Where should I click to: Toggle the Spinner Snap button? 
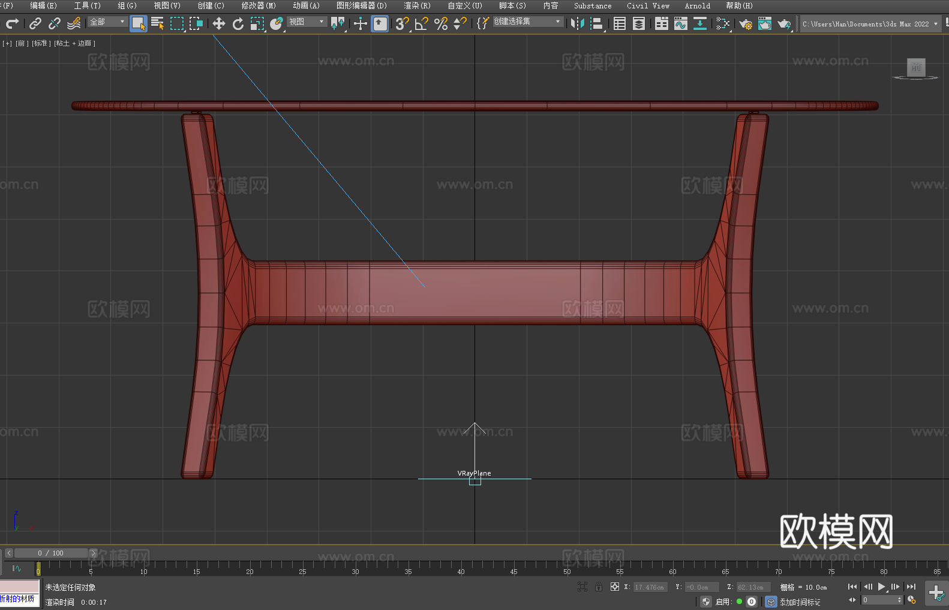coord(460,23)
